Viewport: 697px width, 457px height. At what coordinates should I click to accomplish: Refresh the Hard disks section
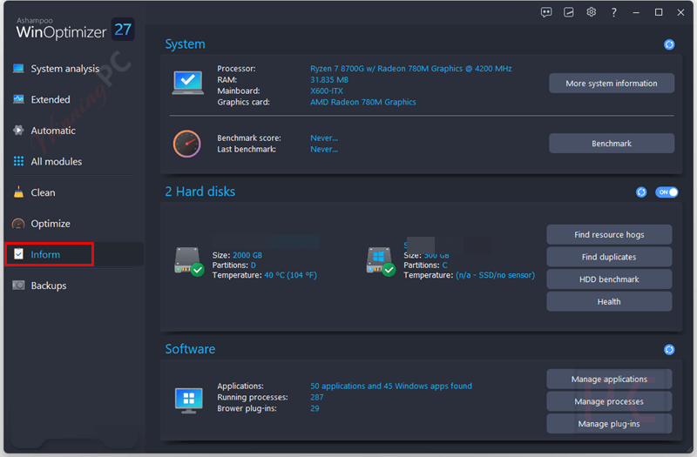tap(641, 192)
